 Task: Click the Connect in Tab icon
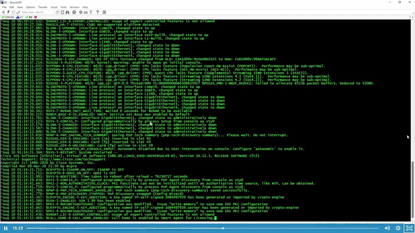[x=13, y=12]
